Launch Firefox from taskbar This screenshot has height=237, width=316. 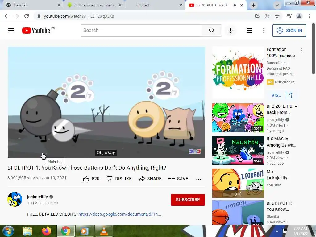(47, 231)
